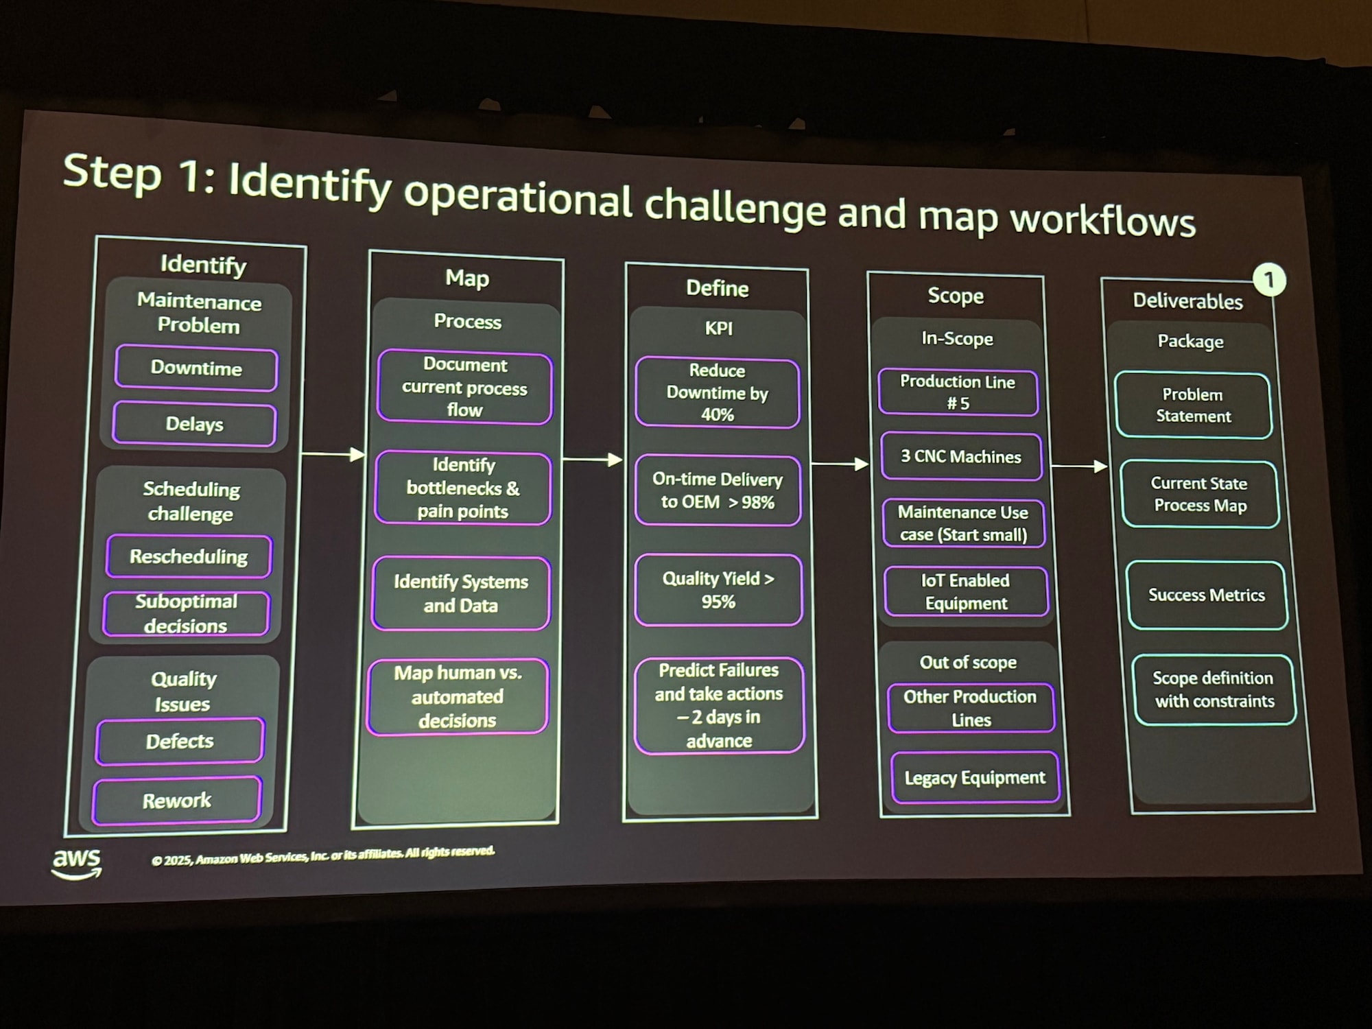Select the Delays box

point(195,425)
